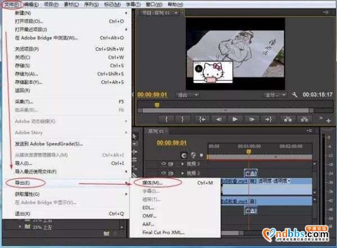Click the Mark In bracket button
This screenshot has width=337, height=248.
[x=166, y=119]
